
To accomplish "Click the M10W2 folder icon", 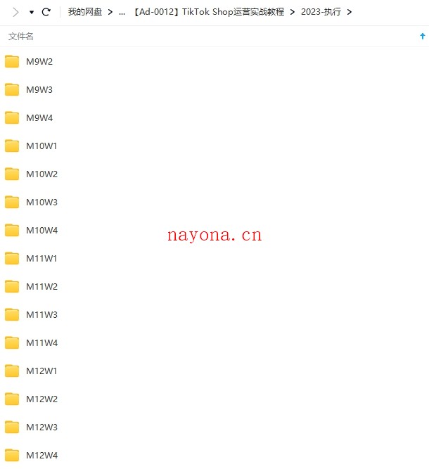I will [x=12, y=174].
